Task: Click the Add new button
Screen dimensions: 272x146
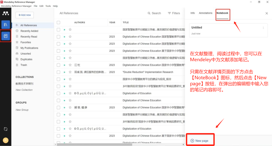Action: [x=25, y=15]
